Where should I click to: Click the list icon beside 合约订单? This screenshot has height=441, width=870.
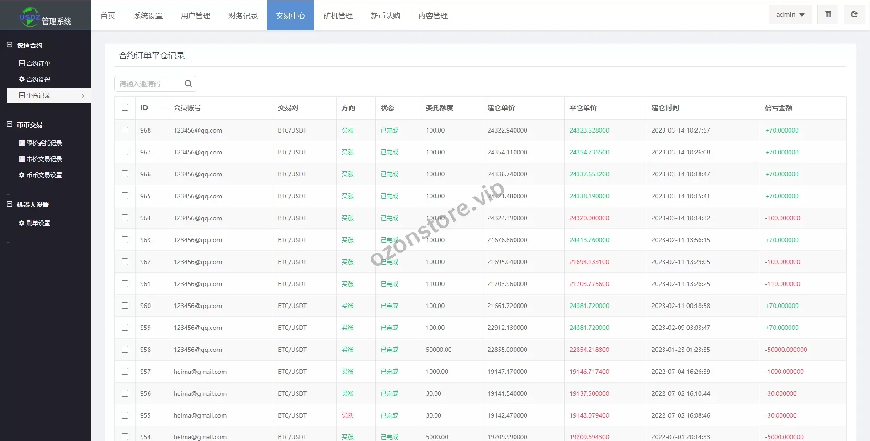pos(21,64)
